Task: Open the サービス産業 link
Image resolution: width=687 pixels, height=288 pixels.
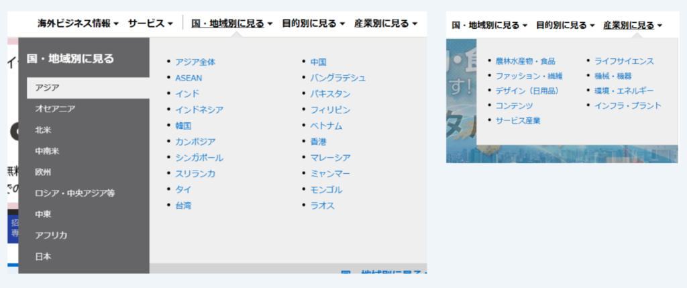Action: click(x=518, y=121)
